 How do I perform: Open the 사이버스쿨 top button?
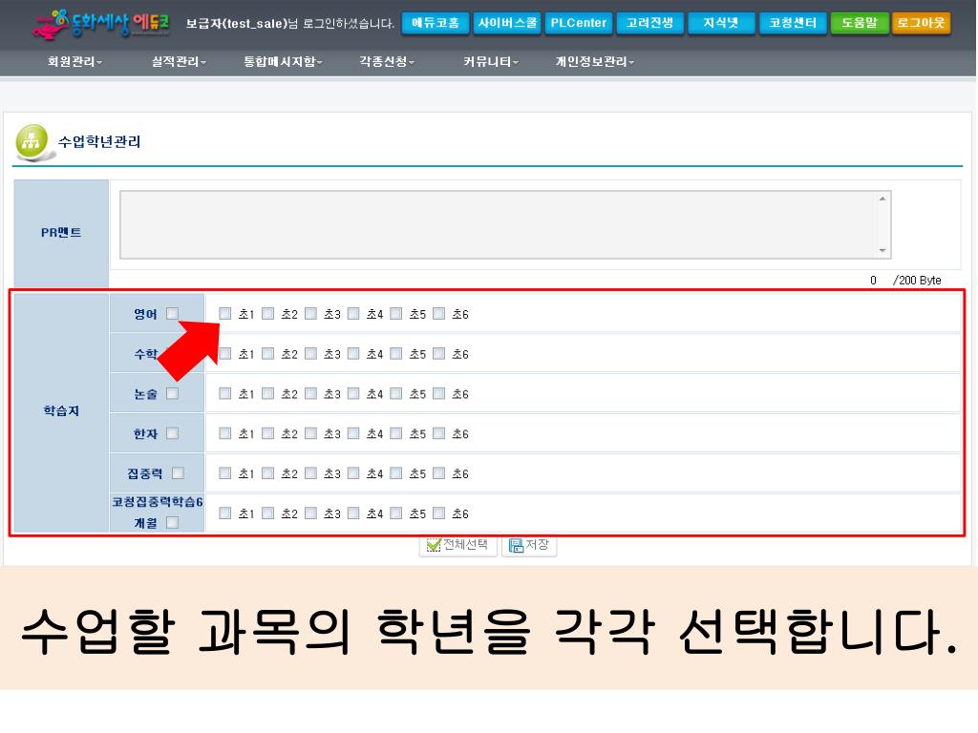pos(507,23)
